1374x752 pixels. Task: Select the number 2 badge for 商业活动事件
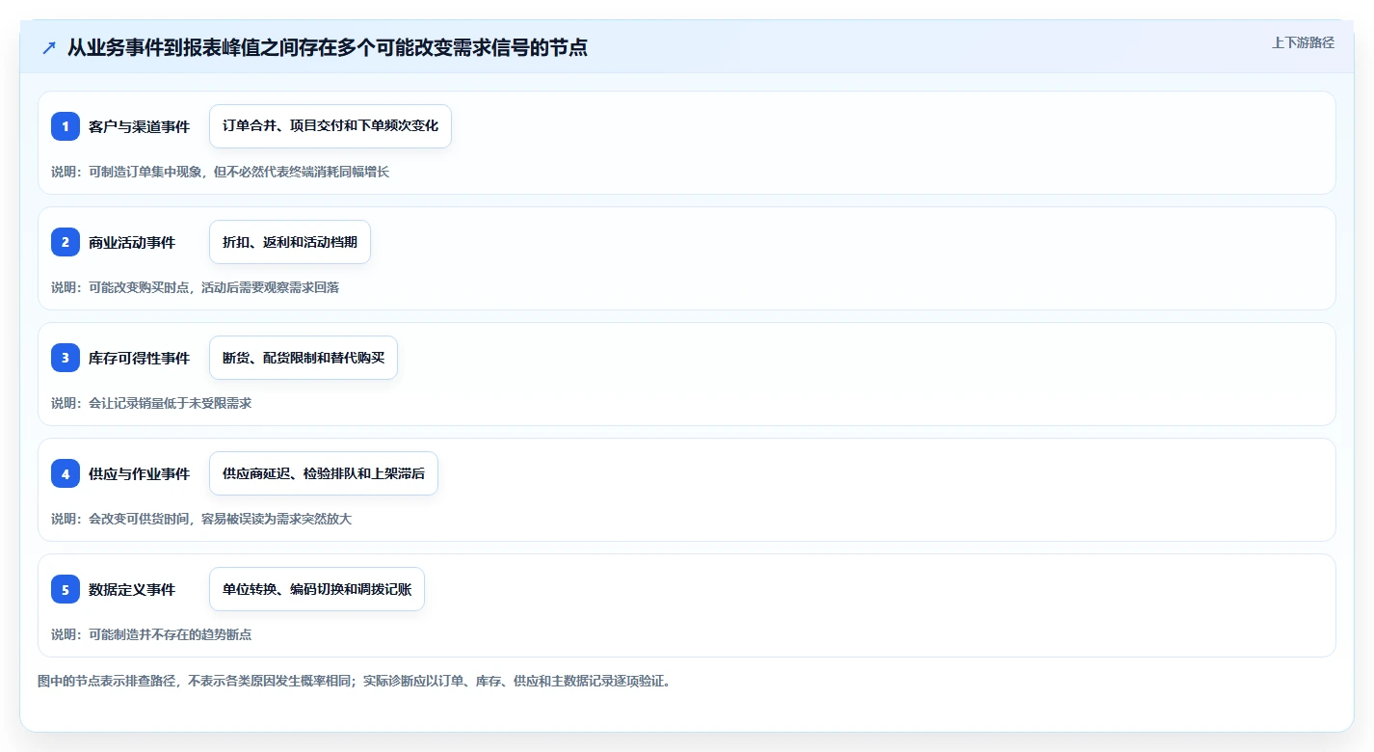click(66, 242)
